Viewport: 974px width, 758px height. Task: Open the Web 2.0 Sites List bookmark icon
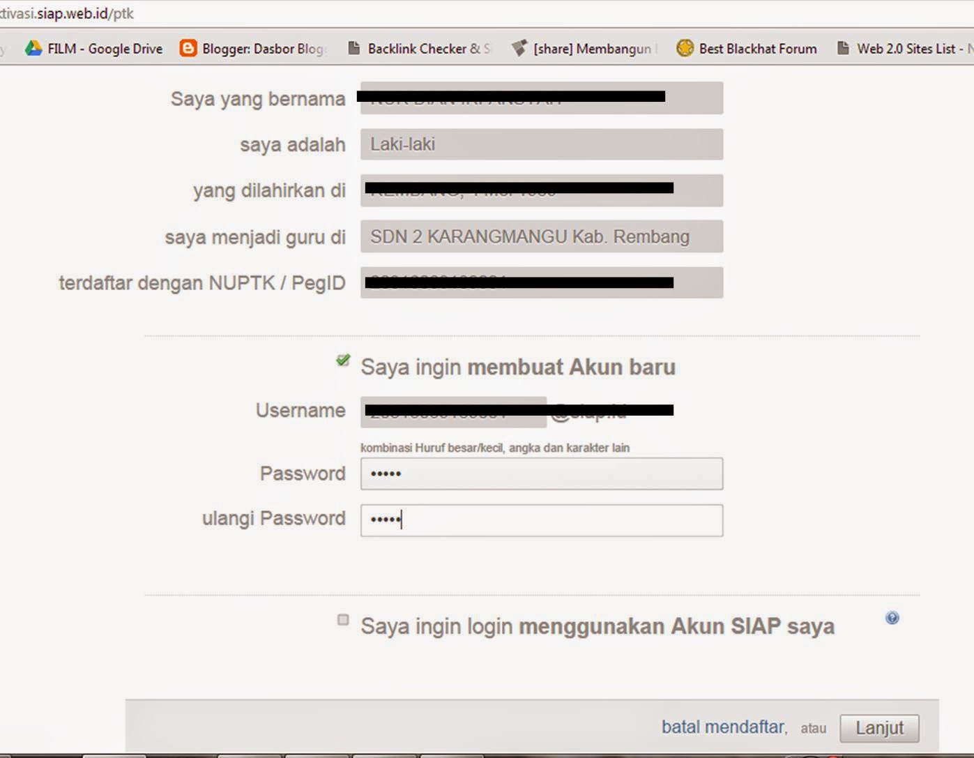click(843, 48)
